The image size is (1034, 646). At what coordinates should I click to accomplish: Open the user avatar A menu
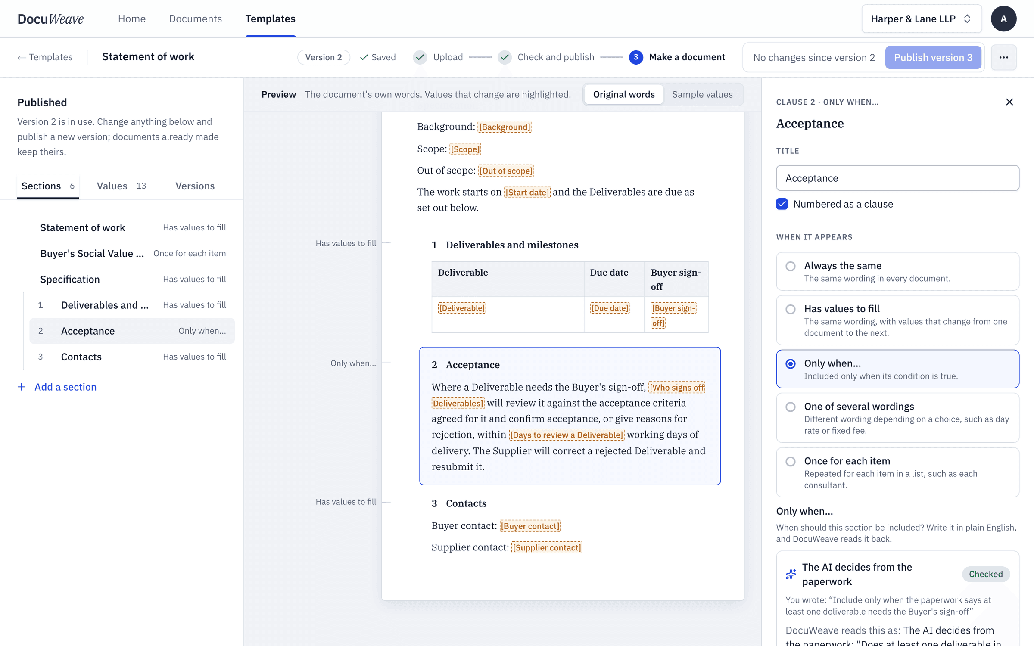[x=1003, y=19]
